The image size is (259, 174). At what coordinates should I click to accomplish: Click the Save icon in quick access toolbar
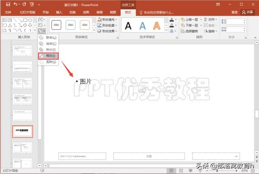8,4
